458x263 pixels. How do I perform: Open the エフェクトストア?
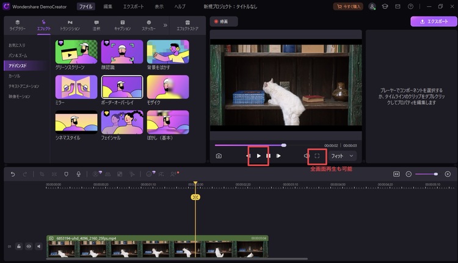[x=187, y=26]
